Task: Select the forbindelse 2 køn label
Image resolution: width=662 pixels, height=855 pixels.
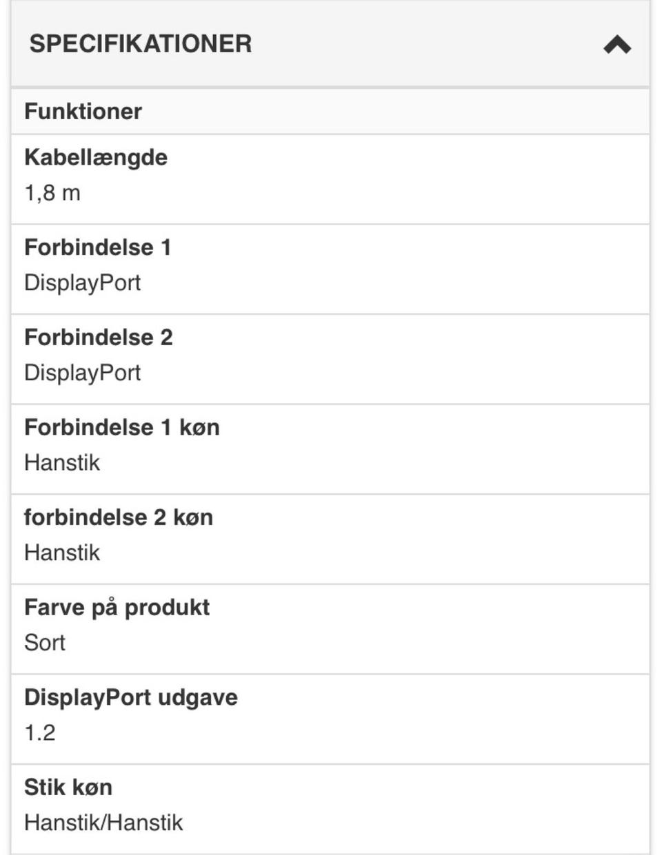Action: [119, 517]
